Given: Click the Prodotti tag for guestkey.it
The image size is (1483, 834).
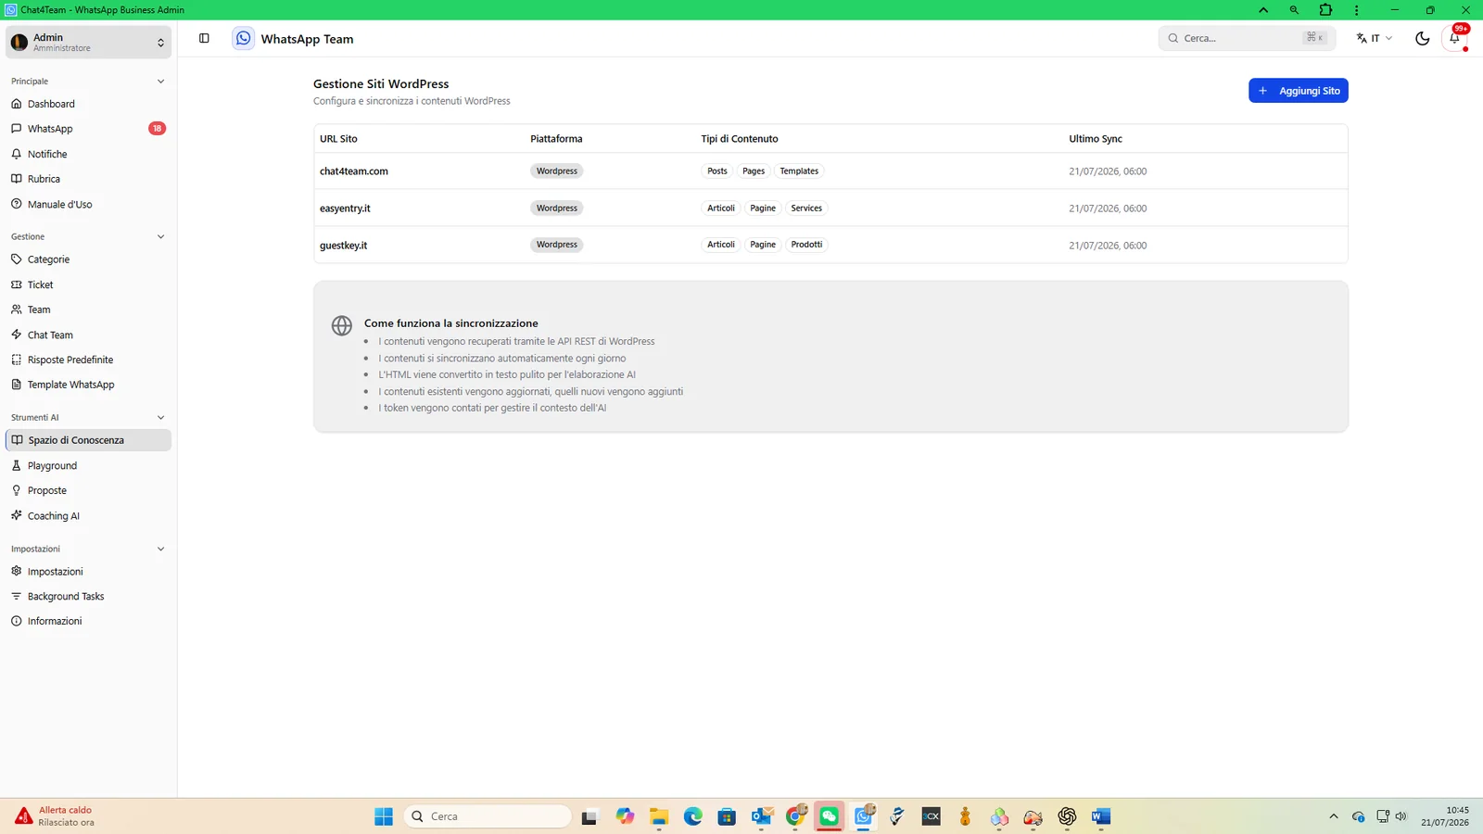Looking at the screenshot, I should pyautogui.click(x=806, y=245).
